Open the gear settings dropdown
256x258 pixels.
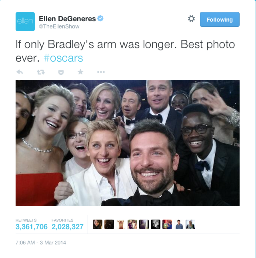point(191,19)
